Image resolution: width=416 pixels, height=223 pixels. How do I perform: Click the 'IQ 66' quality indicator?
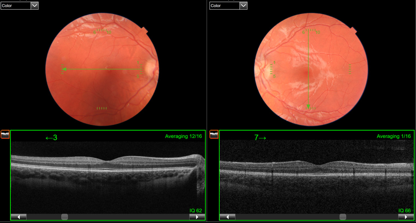tap(404, 211)
